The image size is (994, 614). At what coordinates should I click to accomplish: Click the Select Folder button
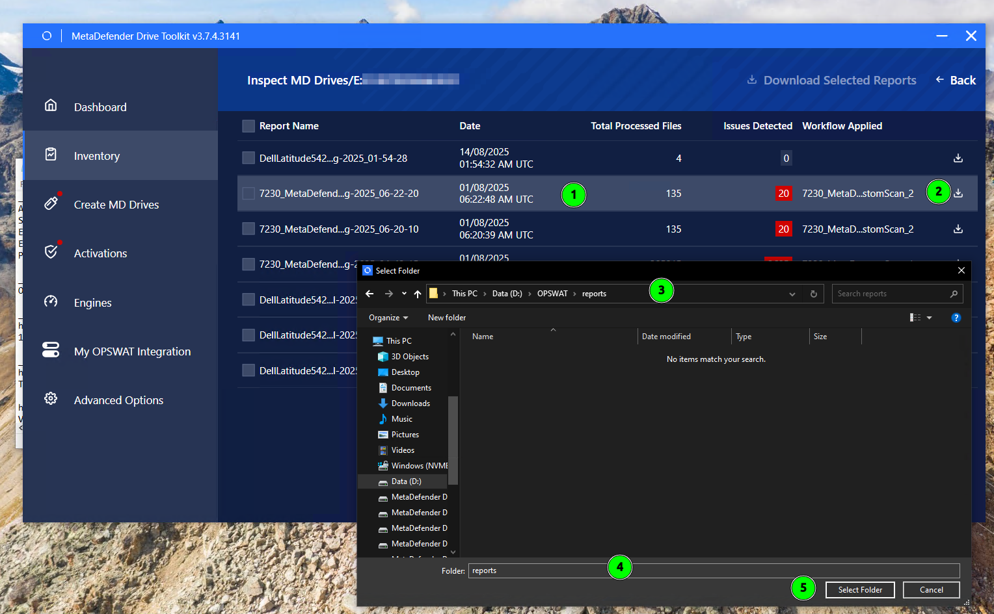pos(860,590)
